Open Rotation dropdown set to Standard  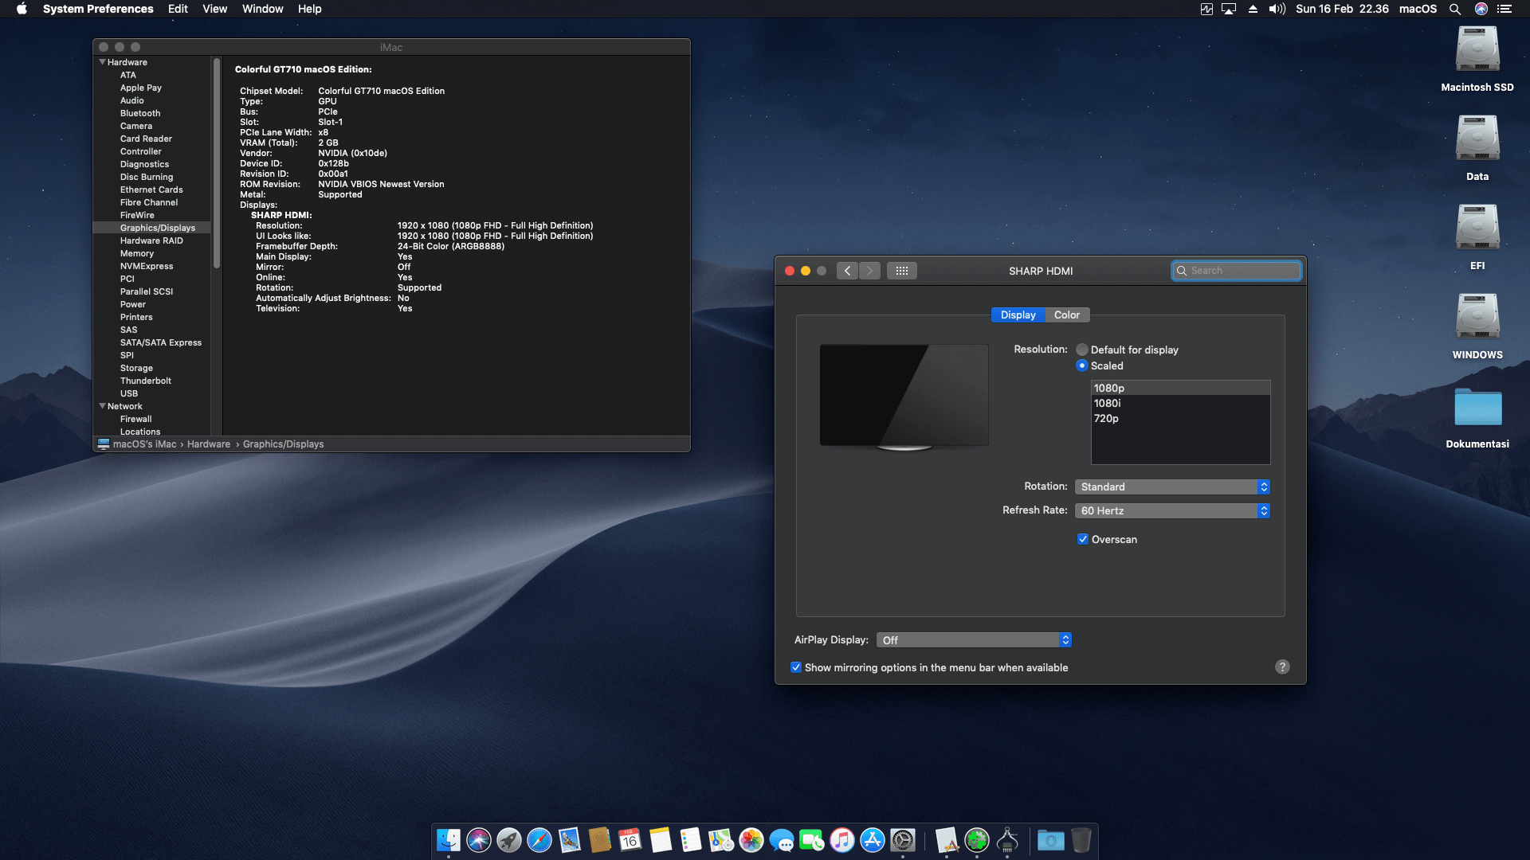tap(1172, 487)
